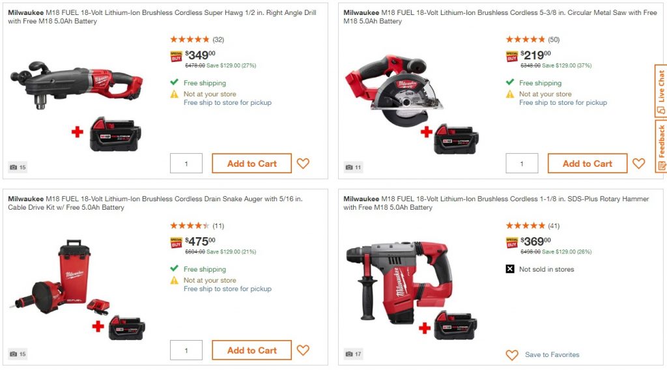Viewport: 667px width, 370px height.
Task: Open star rating reviews (41) for Rotary Hammer
Action: [x=533, y=226]
